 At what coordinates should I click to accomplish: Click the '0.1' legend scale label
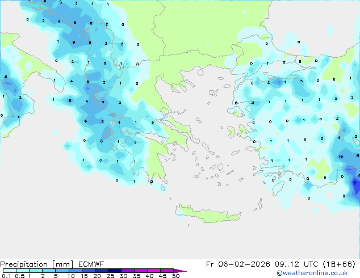pos(6,276)
